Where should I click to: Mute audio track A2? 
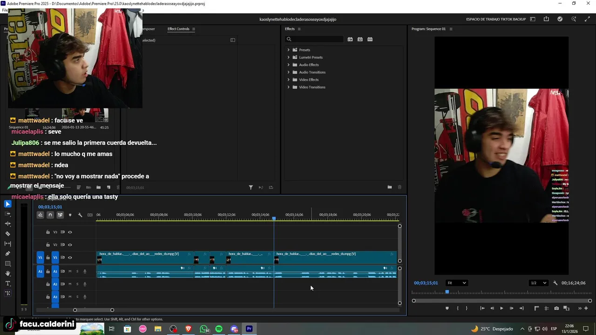[70, 284]
